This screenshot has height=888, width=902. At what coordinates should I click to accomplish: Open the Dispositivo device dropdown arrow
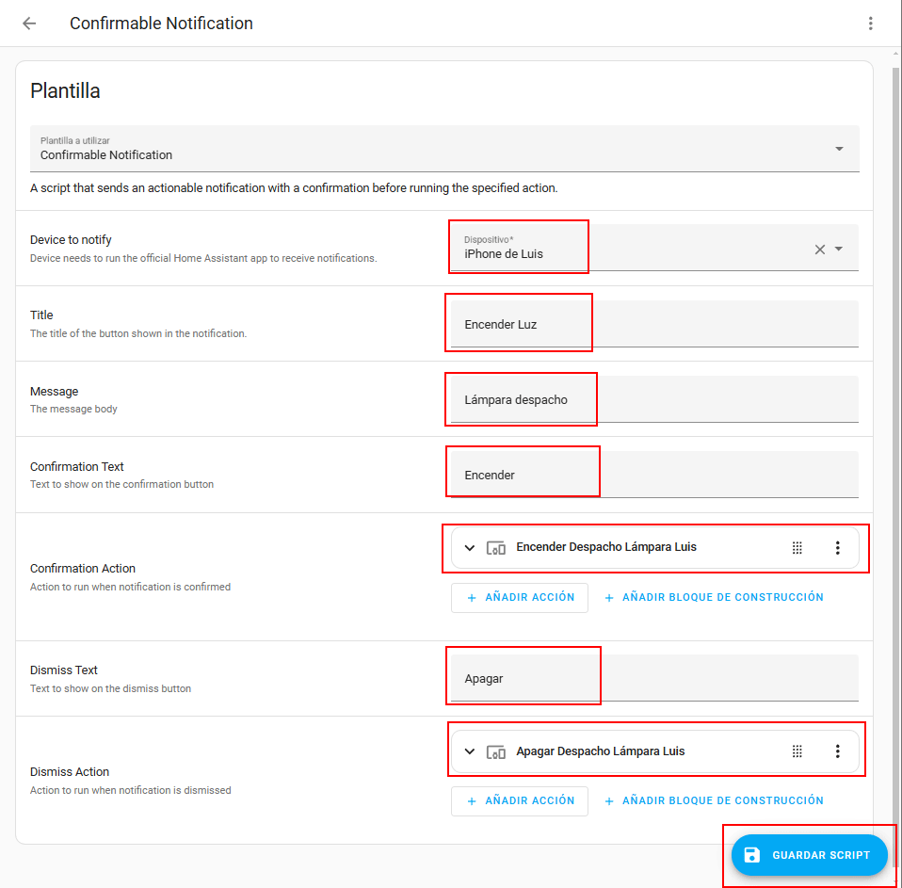(839, 250)
